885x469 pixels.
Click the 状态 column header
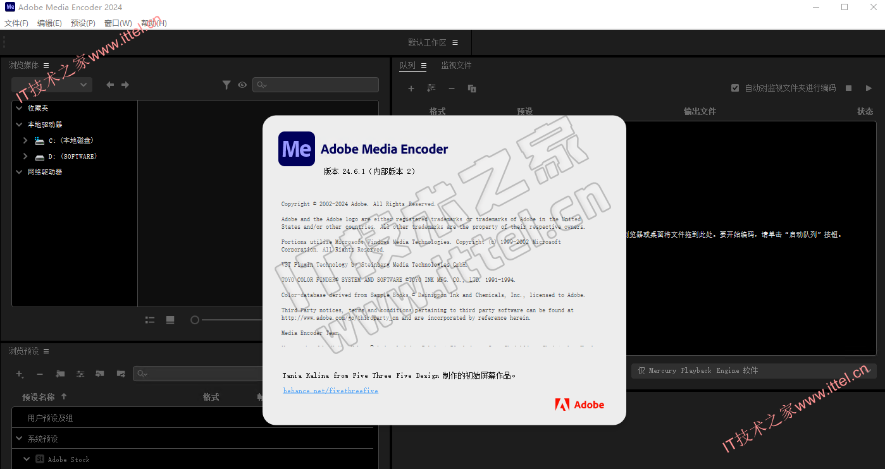(865, 111)
